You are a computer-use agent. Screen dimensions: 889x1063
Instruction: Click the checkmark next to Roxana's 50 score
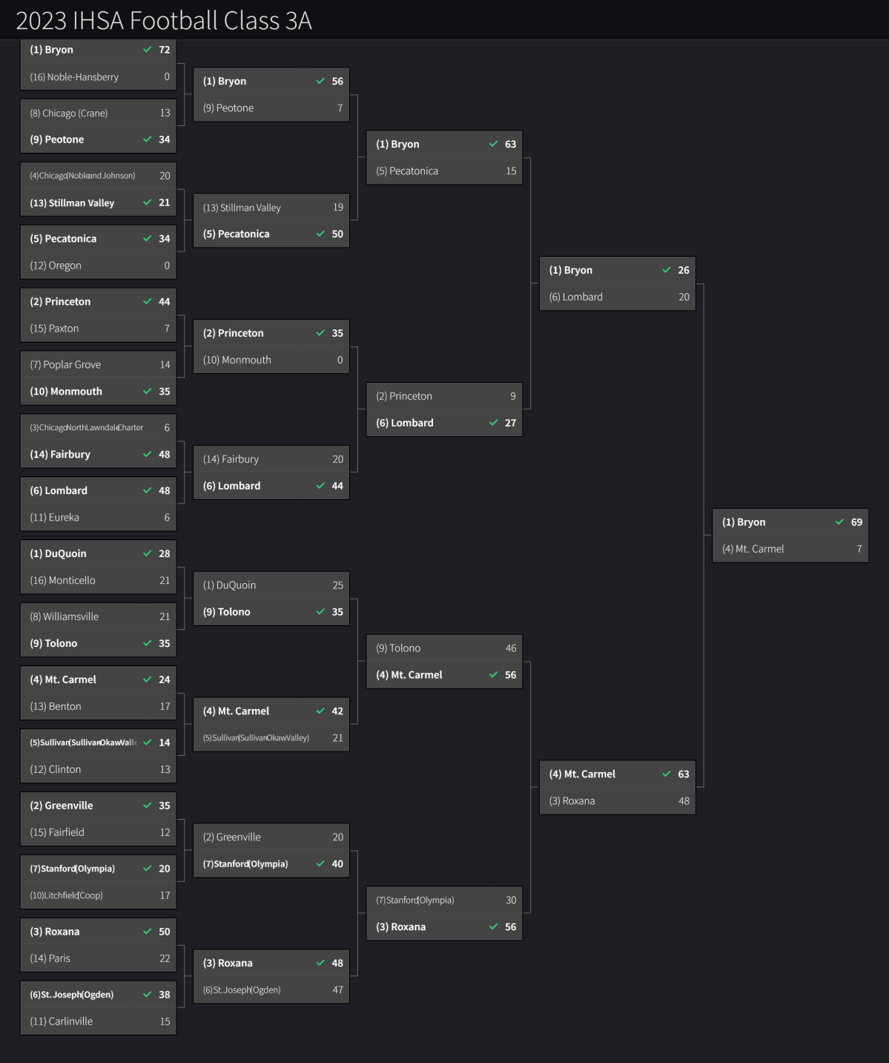(148, 932)
